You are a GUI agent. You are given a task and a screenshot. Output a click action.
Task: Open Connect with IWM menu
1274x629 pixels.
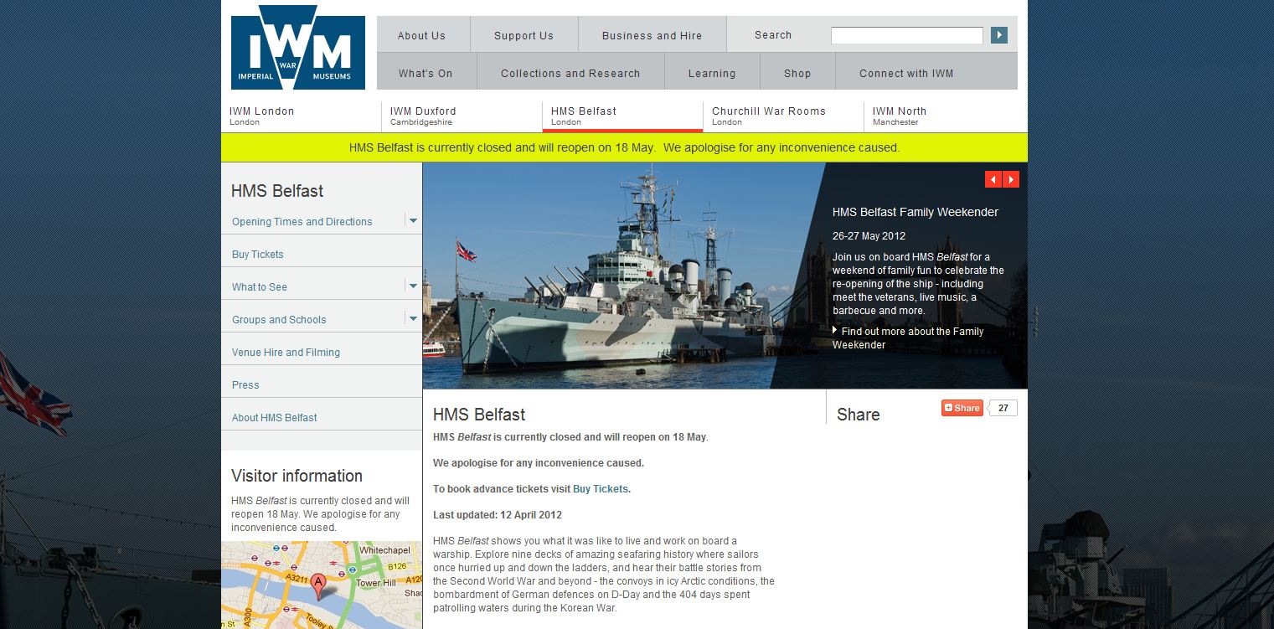906,73
